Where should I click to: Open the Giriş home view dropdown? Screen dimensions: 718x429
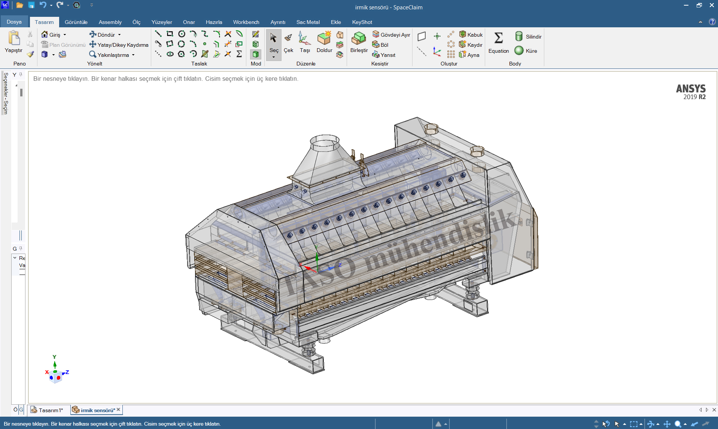[x=65, y=35]
